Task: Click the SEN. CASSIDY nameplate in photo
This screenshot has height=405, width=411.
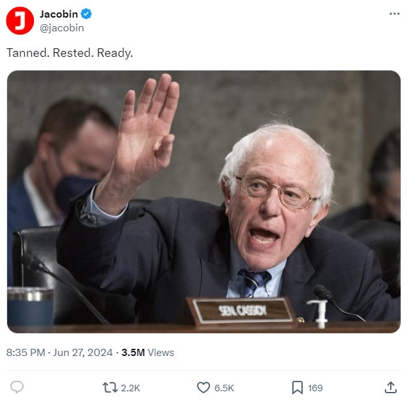Action: (243, 311)
